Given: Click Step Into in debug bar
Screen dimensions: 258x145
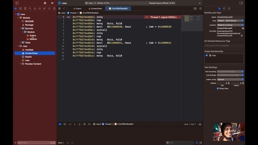Looking at the screenshot, I should (x=75, y=124).
